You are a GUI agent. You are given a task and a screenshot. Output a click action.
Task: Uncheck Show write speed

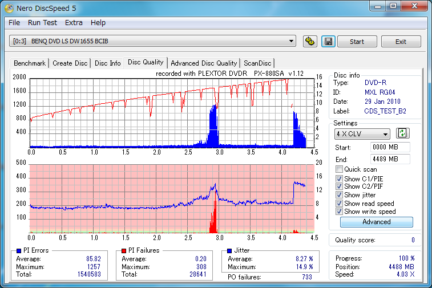tap(340, 212)
